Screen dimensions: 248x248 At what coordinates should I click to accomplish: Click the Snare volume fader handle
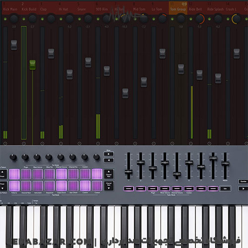coord(88,62)
